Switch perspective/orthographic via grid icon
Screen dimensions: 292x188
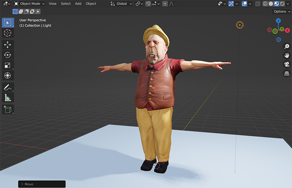pos(287,73)
